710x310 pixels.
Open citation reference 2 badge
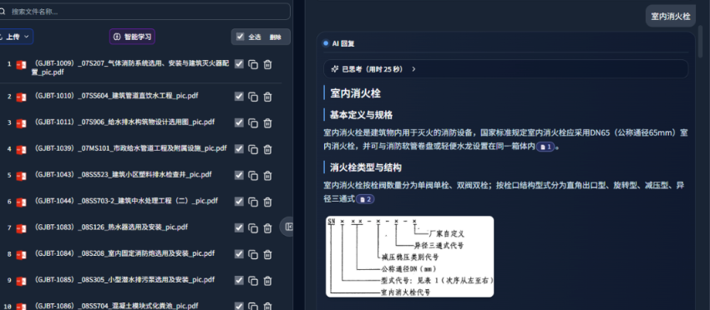click(x=365, y=199)
